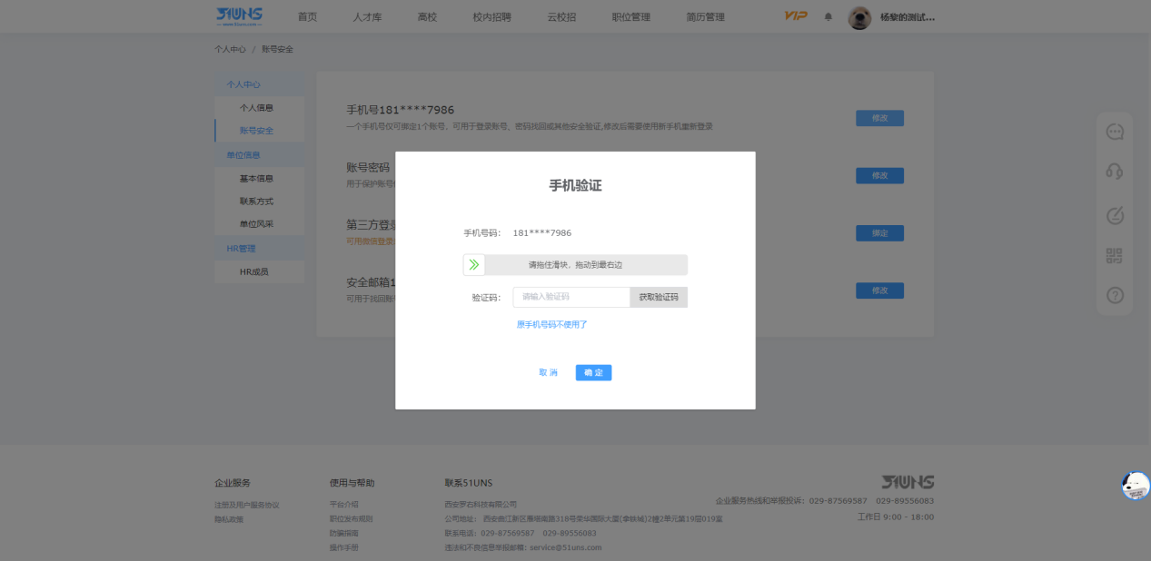Click the user avatar picture

coord(859,17)
